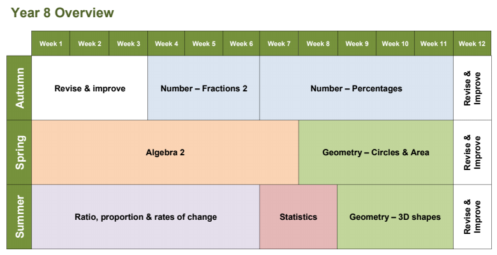Click the Autumn Revise & improve weeks 1-3 cell
This screenshot has width=497, height=255.
coord(90,88)
